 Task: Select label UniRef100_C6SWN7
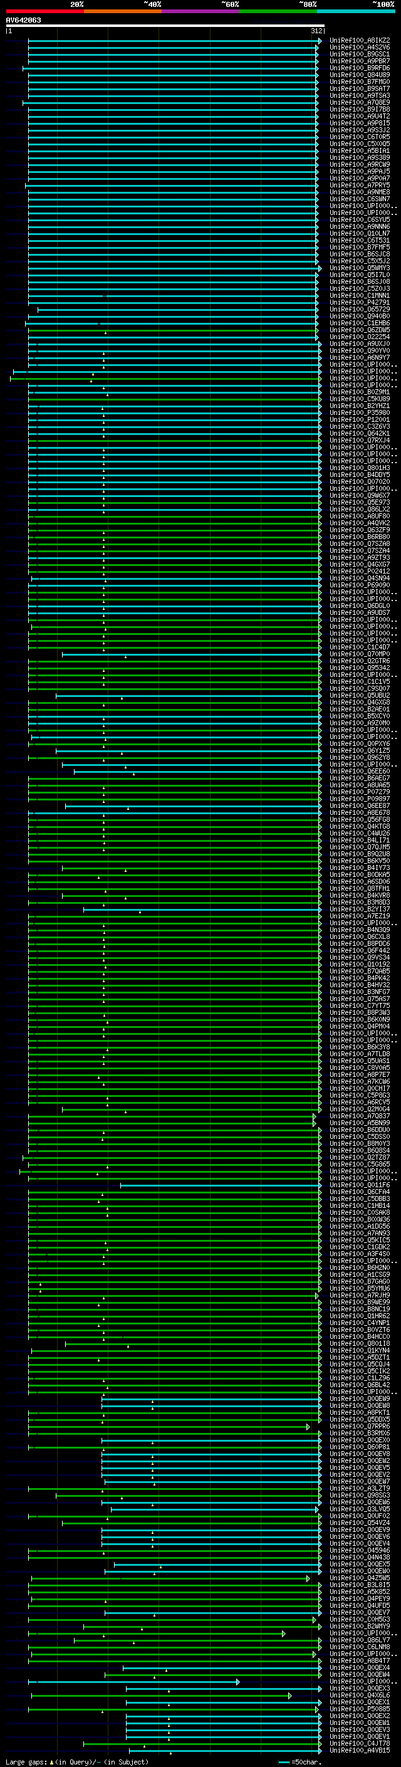(x=360, y=199)
